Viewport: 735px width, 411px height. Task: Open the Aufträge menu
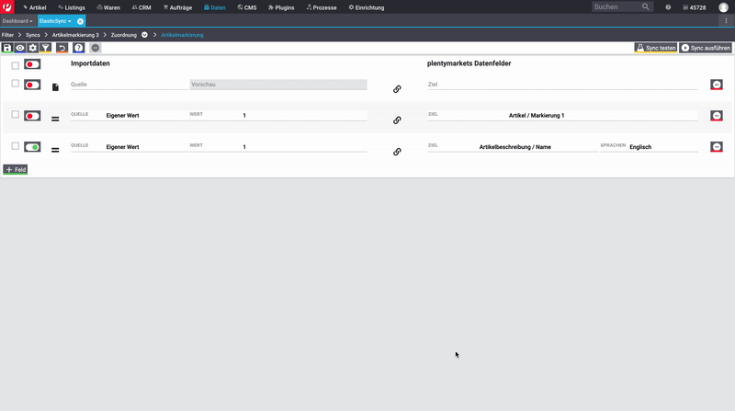click(176, 7)
